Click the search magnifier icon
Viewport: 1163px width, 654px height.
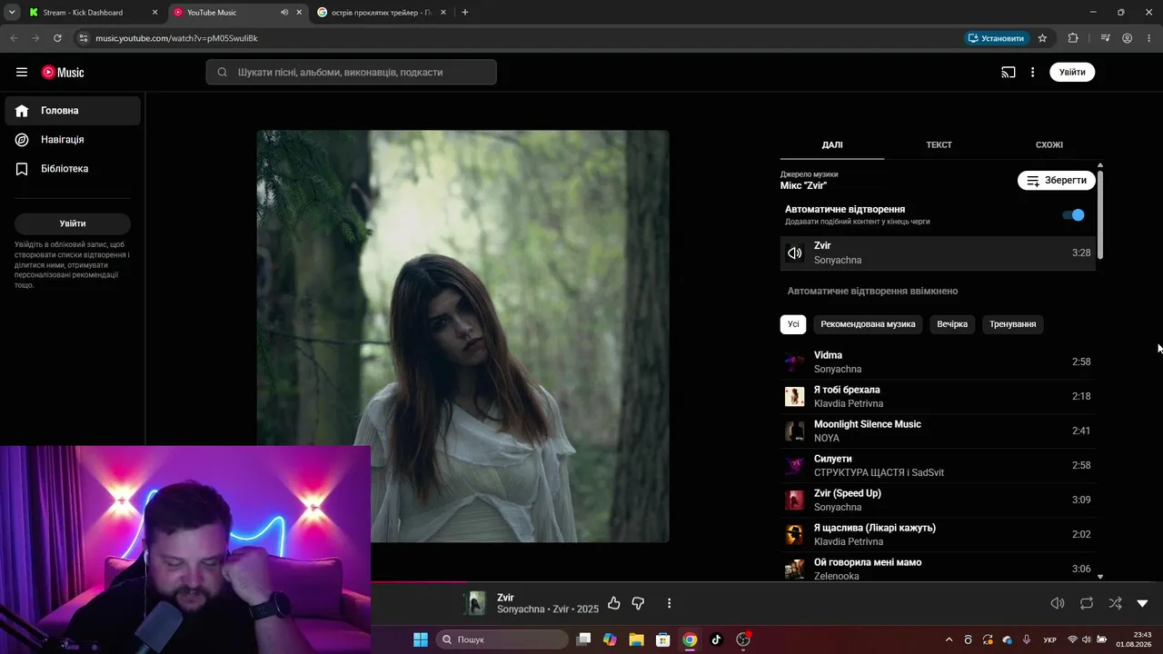coord(222,73)
